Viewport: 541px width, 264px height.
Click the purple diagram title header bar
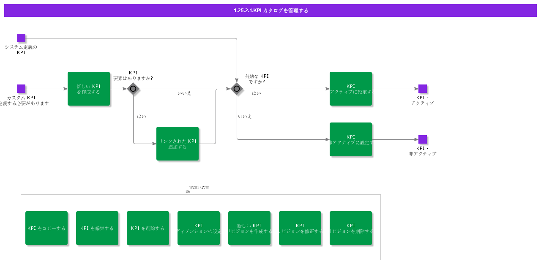(270, 11)
